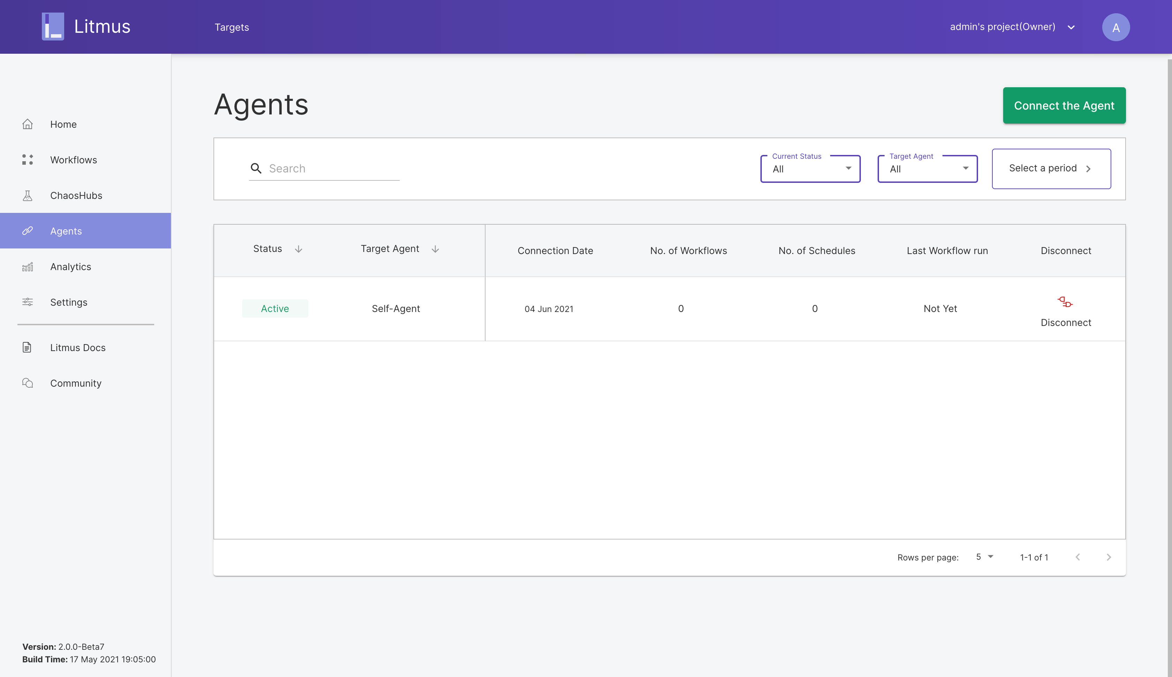
Task: Click the Litmus Docs document icon
Action: (27, 347)
